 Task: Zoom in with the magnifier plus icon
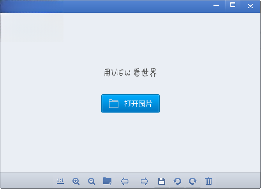click(76, 181)
